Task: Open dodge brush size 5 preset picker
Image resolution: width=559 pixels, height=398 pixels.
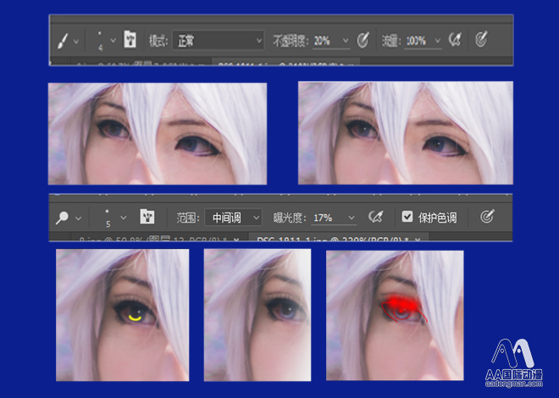Action: [124, 217]
